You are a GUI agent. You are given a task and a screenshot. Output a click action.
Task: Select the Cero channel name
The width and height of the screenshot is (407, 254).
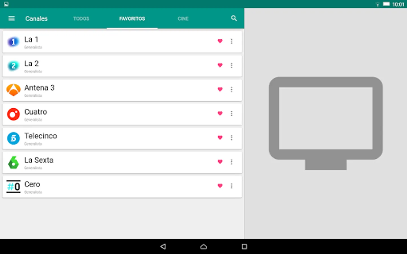pyautogui.click(x=32, y=184)
